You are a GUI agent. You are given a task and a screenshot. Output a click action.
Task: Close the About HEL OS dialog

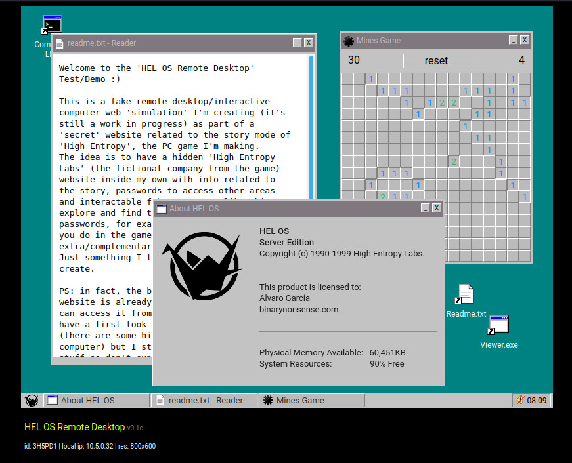tap(436, 208)
